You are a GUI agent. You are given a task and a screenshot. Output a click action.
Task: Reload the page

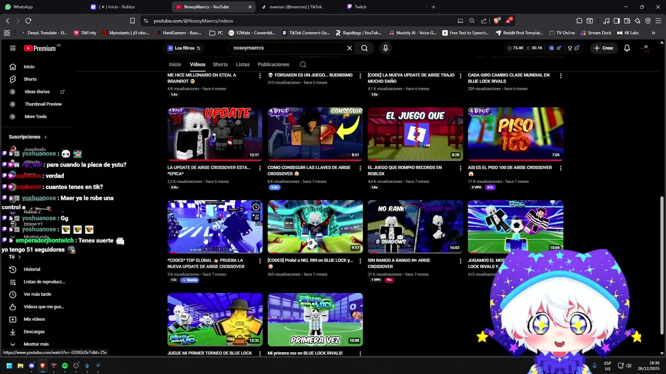pos(28,21)
